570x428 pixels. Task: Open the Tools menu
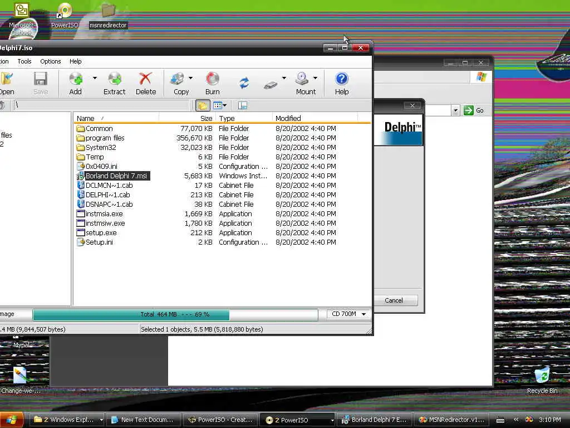24,61
